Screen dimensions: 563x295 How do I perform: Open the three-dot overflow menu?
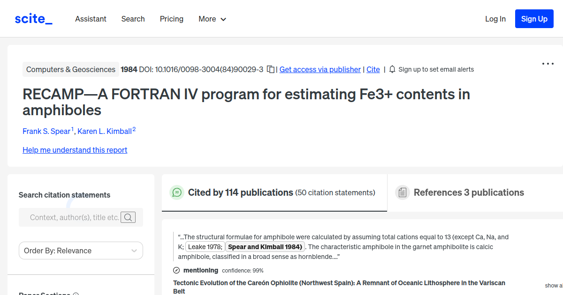[548, 63]
